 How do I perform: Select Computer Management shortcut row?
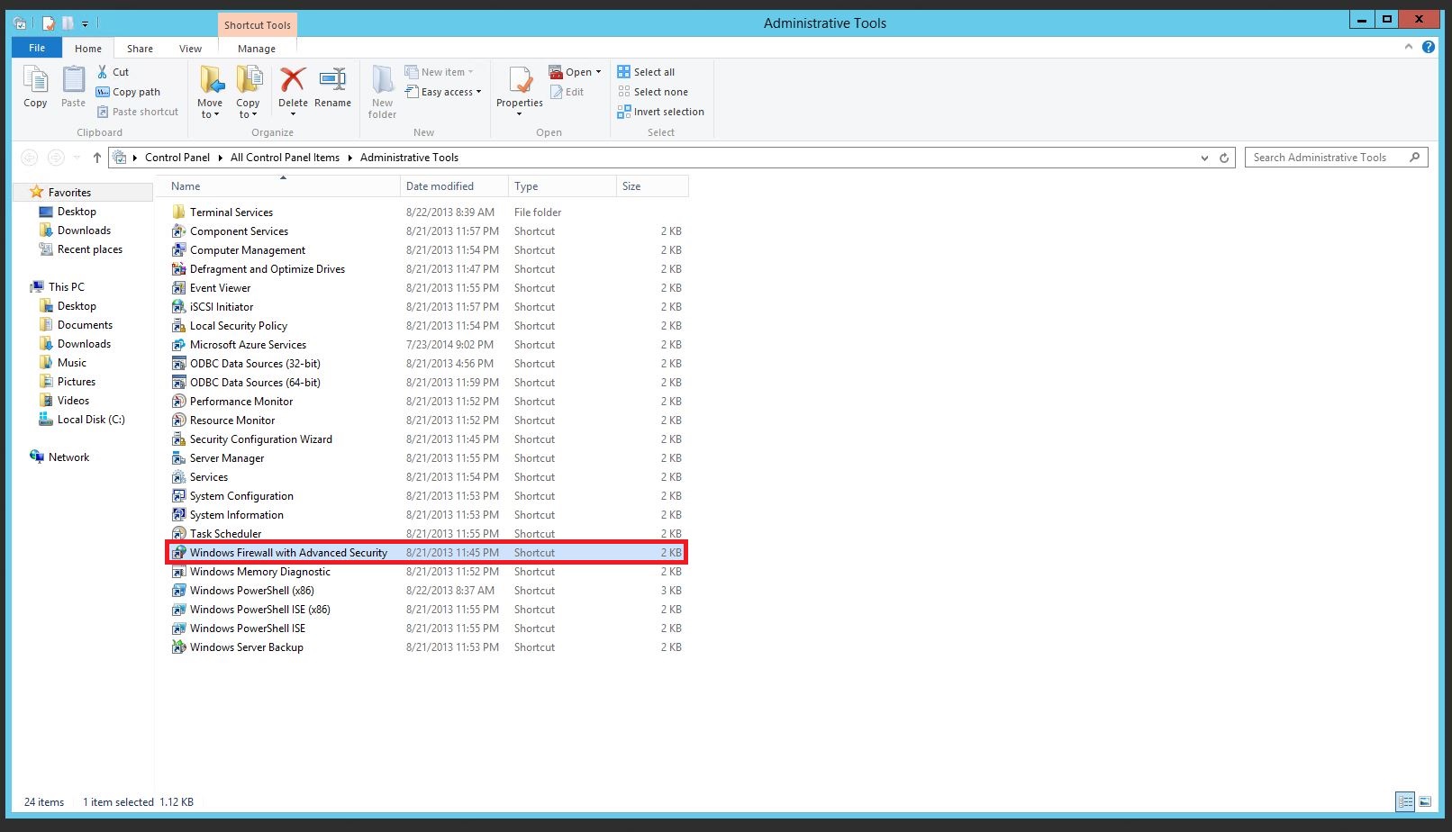427,250
